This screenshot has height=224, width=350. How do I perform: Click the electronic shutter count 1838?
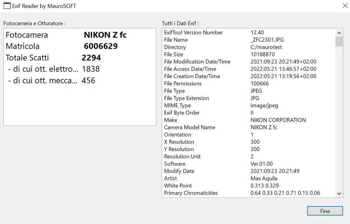[91, 69]
